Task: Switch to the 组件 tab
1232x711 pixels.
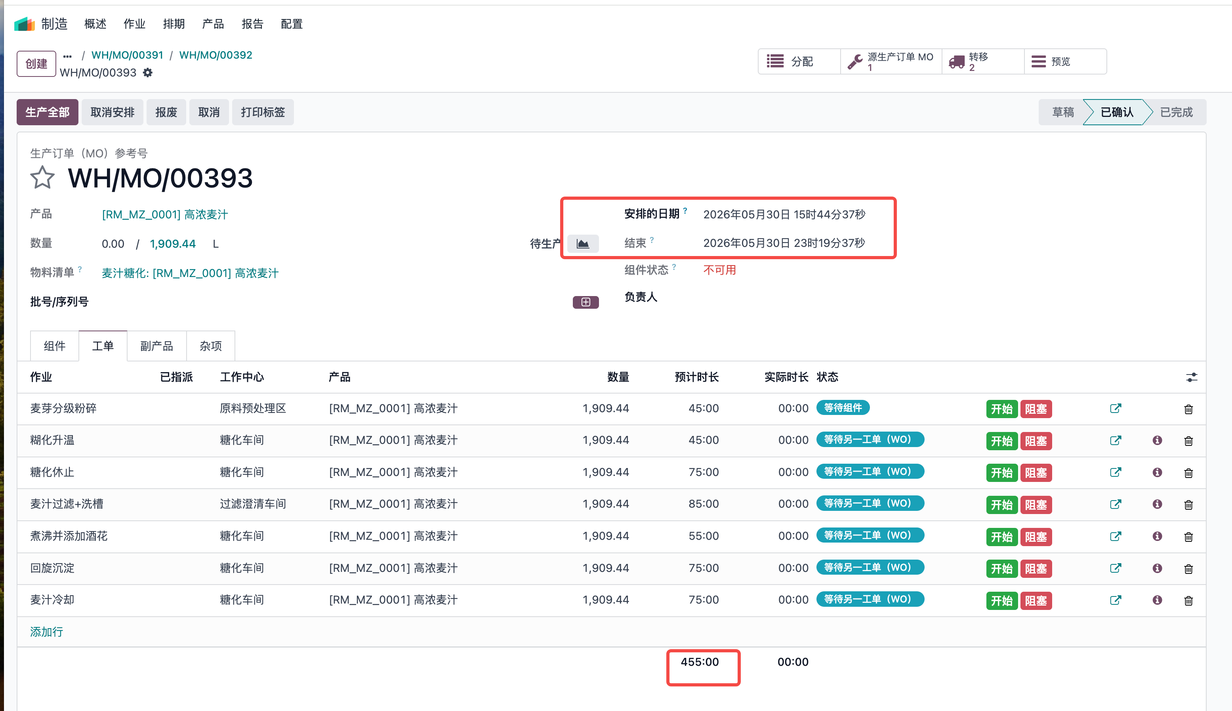Action: (x=54, y=346)
